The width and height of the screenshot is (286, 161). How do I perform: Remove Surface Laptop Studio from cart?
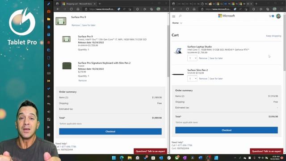tap(203, 58)
